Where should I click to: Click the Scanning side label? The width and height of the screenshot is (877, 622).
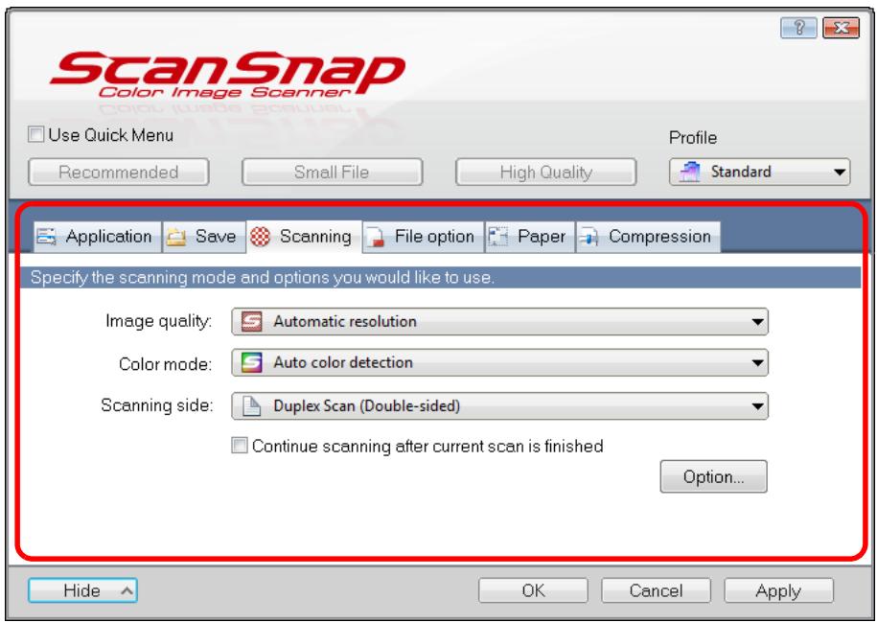[x=157, y=405]
